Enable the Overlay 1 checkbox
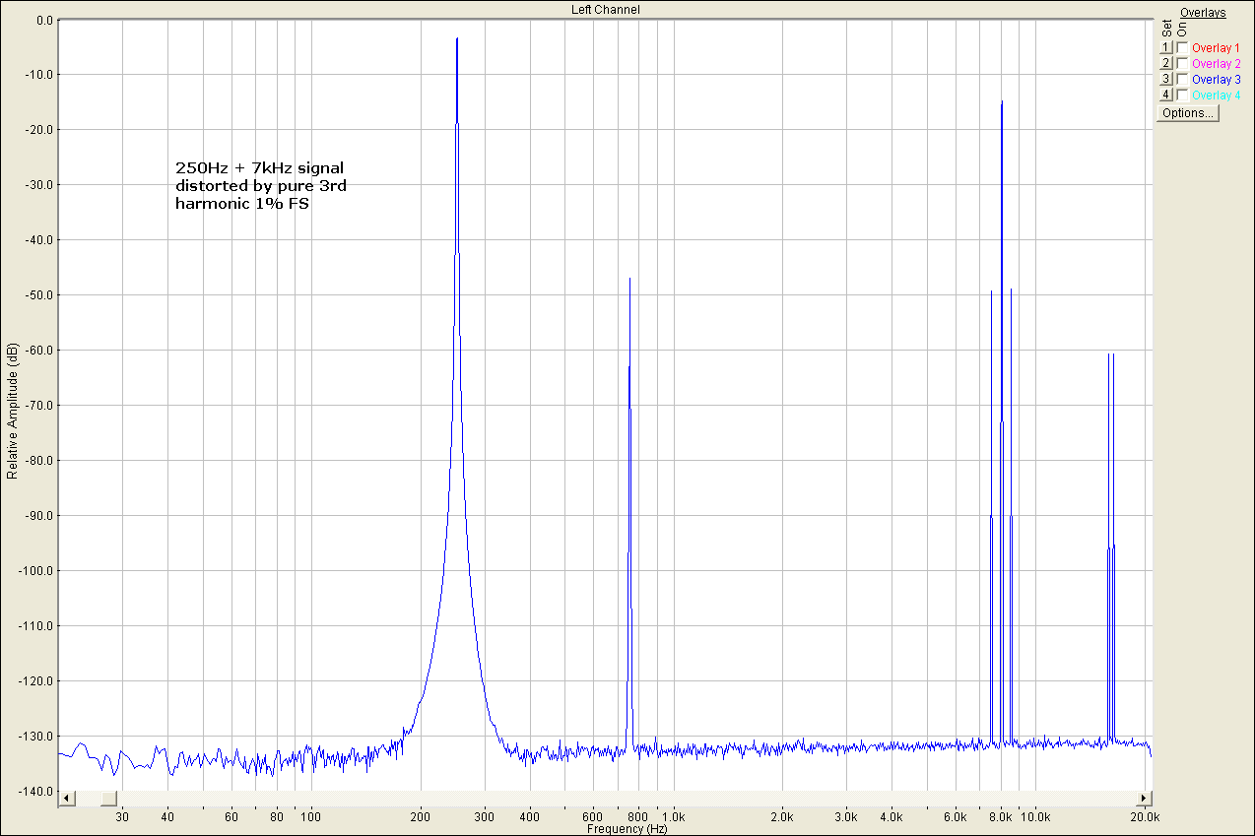This screenshot has height=836, width=1255. pyautogui.click(x=1182, y=47)
